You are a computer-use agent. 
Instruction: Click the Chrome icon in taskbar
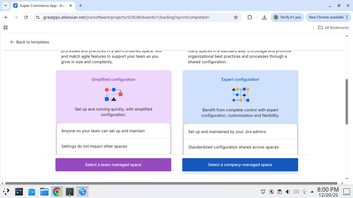click(x=57, y=191)
